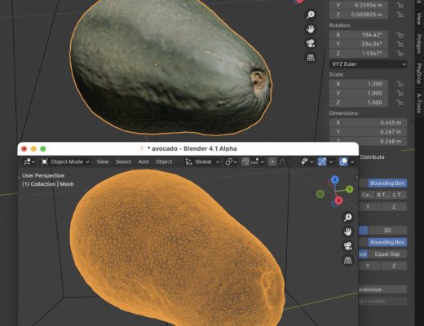Toggle lock for Location Z

pos(400,15)
